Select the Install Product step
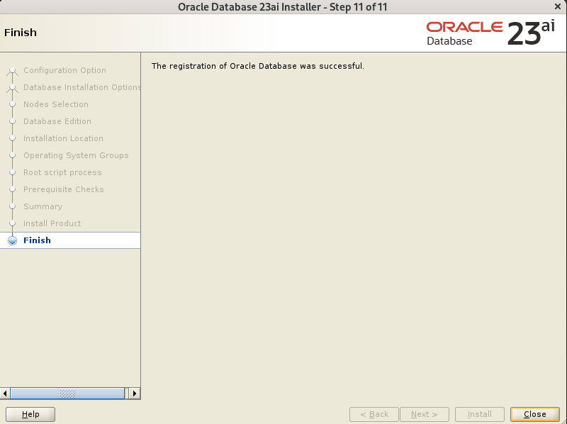567x424 pixels. coord(52,223)
